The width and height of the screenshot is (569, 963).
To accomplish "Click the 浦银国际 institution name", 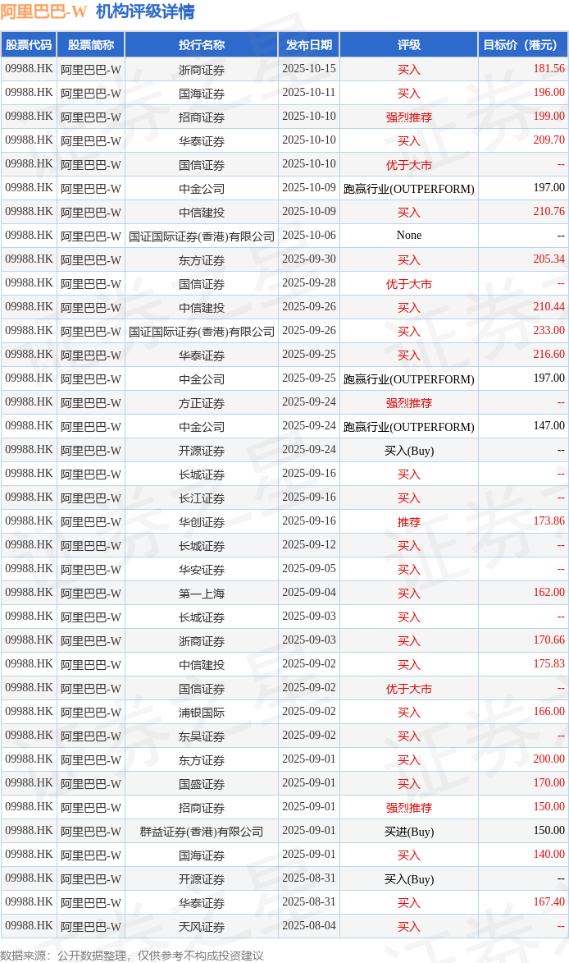I will click(x=202, y=713).
